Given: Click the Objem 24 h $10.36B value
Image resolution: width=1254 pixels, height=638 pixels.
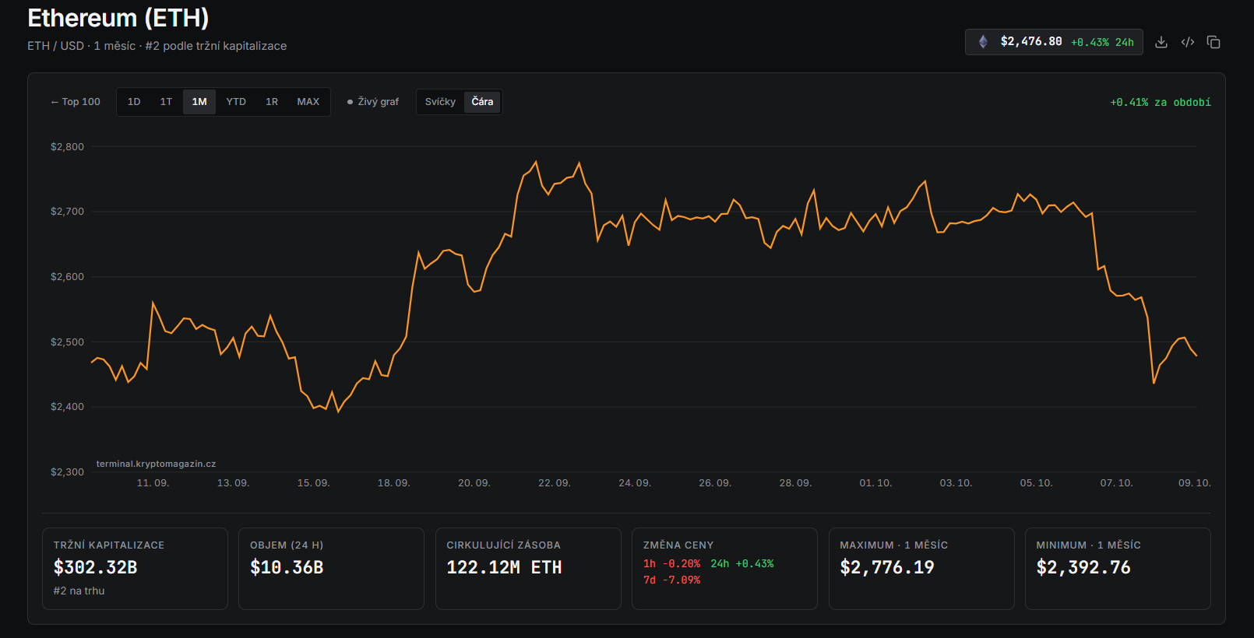Looking at the screenshot, I should [x=287, y=568].
